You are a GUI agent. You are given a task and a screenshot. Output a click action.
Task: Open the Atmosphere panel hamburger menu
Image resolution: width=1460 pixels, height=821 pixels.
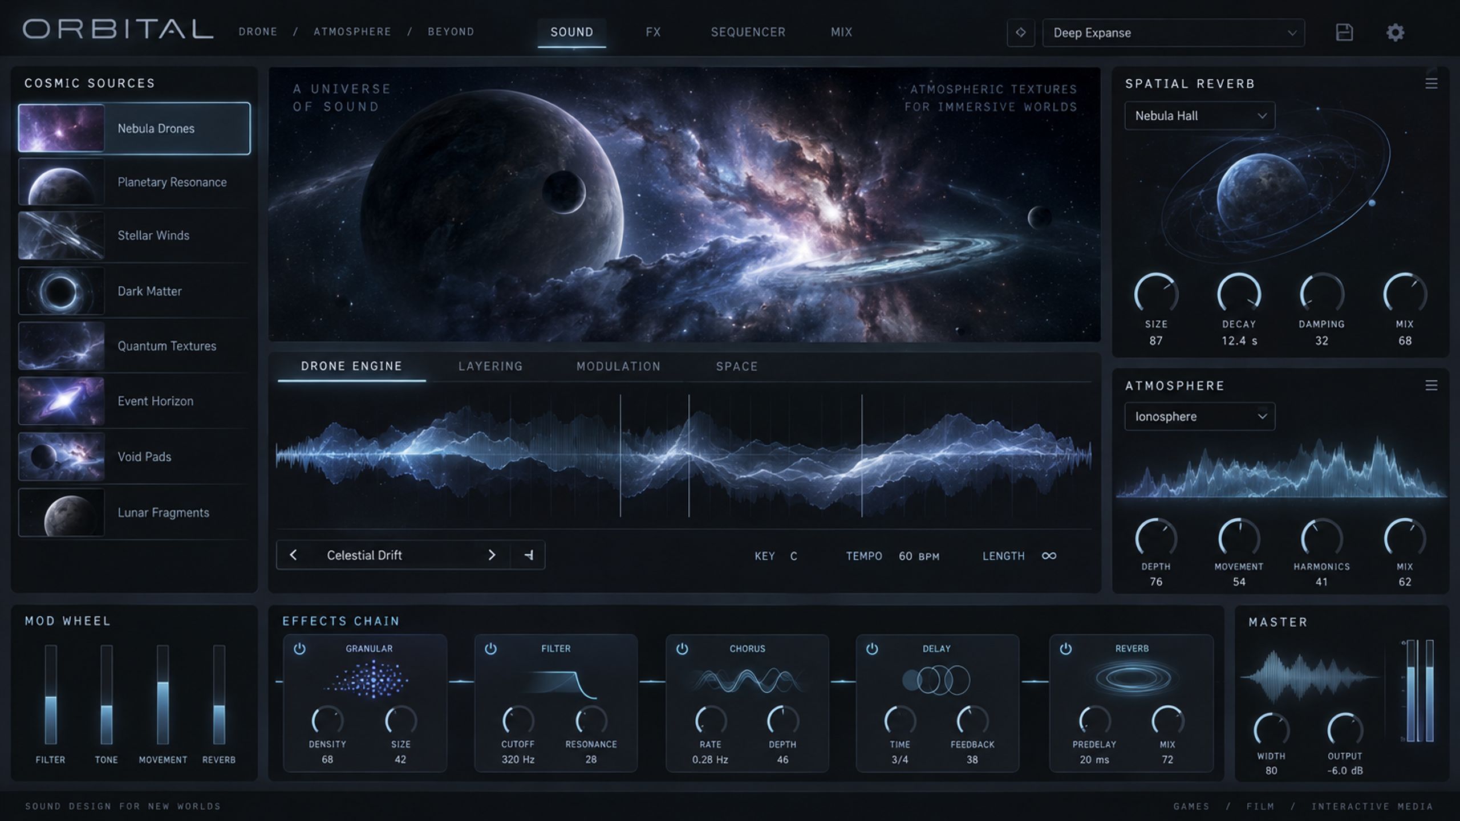click(1431, 385)
